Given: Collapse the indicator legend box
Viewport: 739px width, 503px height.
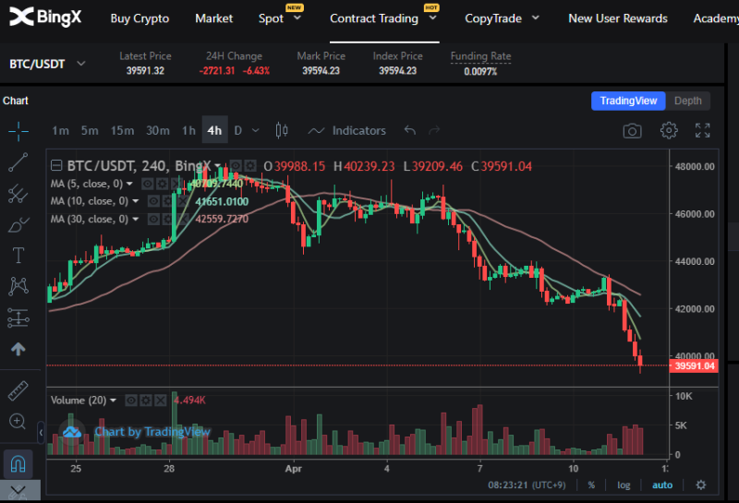Looking at the screenshot, I should coord(56,165).
